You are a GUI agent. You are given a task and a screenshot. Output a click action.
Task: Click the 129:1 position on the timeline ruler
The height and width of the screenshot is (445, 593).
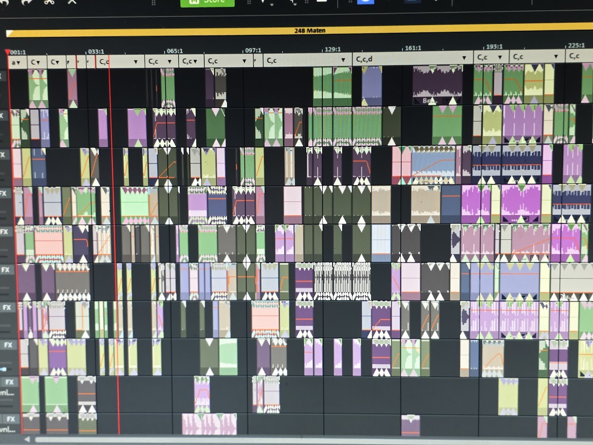point(332,50)
